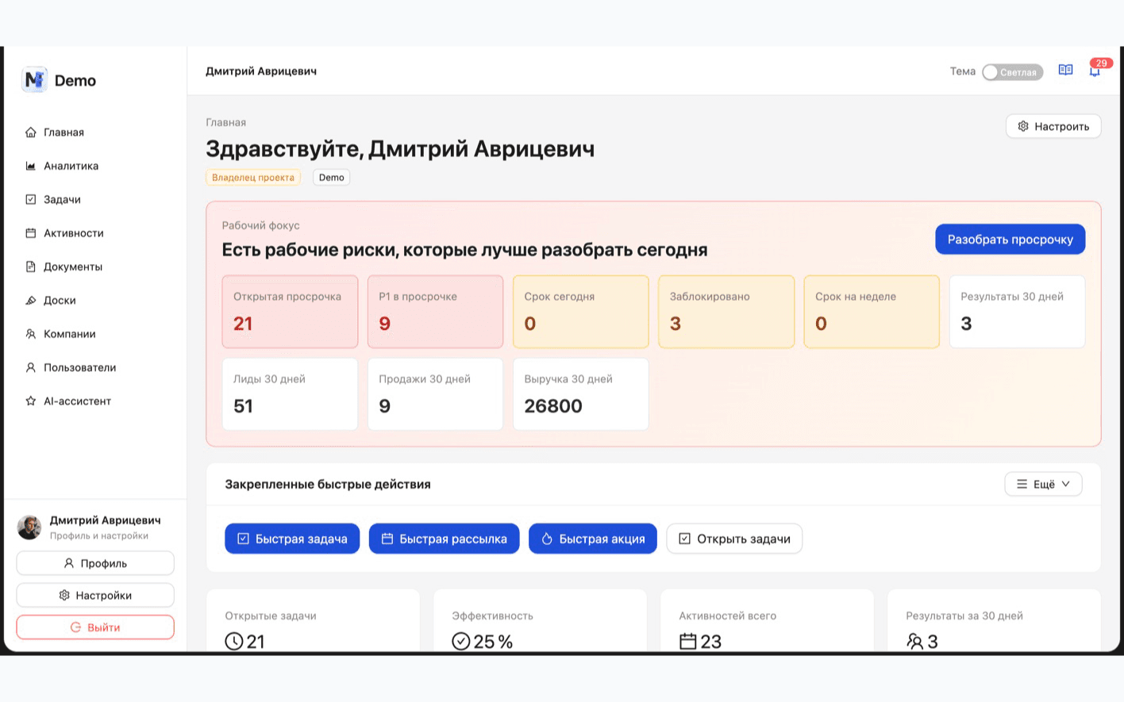Open the Продажи 30 дней card

click(x=435, y=394)
